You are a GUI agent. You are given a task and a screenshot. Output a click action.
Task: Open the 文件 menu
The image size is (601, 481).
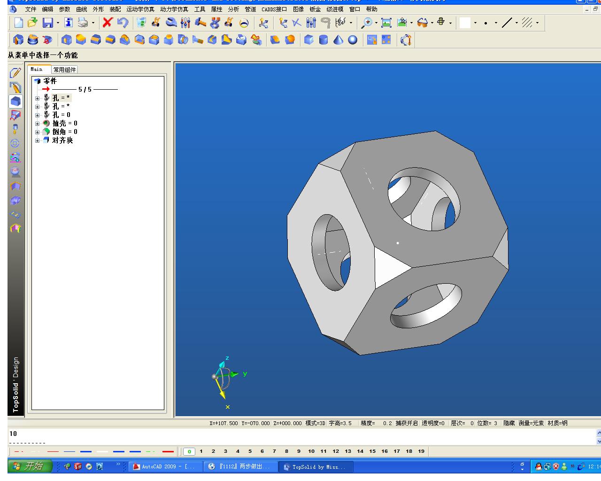(31, 9)
